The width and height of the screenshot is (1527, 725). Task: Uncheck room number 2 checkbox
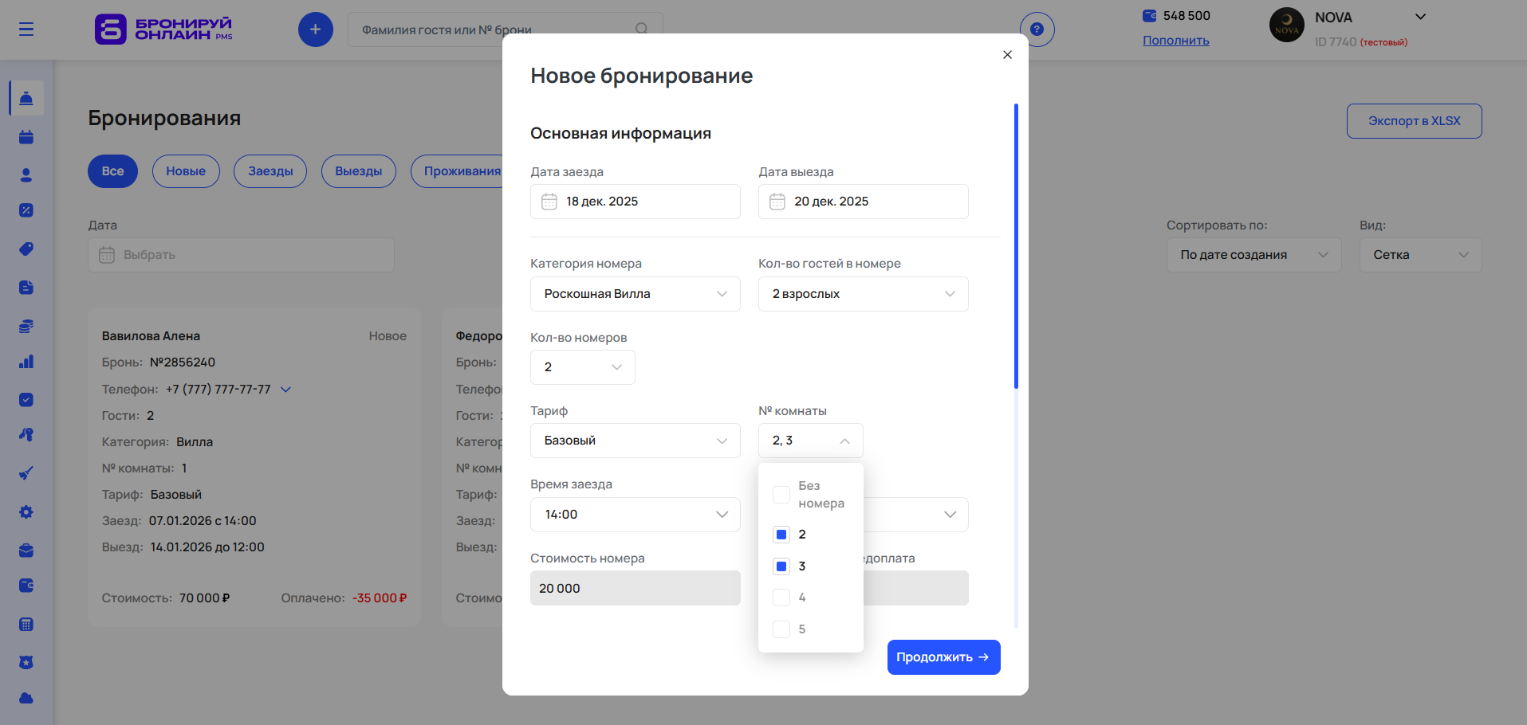pyautogui.click(x=781, y=535)
